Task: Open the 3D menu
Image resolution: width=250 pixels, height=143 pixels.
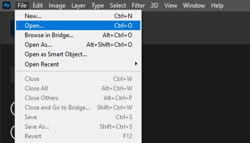Action: tap(154, 5)
